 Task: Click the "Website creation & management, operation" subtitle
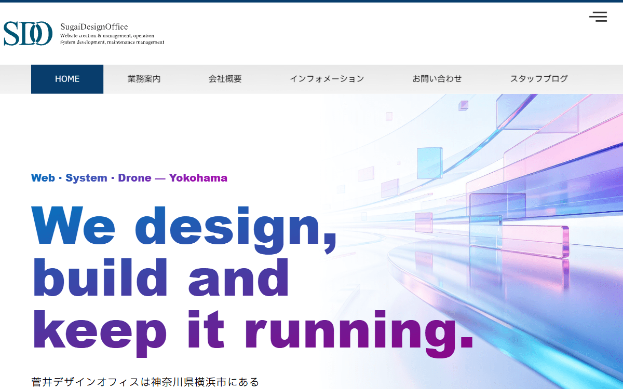click(x=107, y=36)
